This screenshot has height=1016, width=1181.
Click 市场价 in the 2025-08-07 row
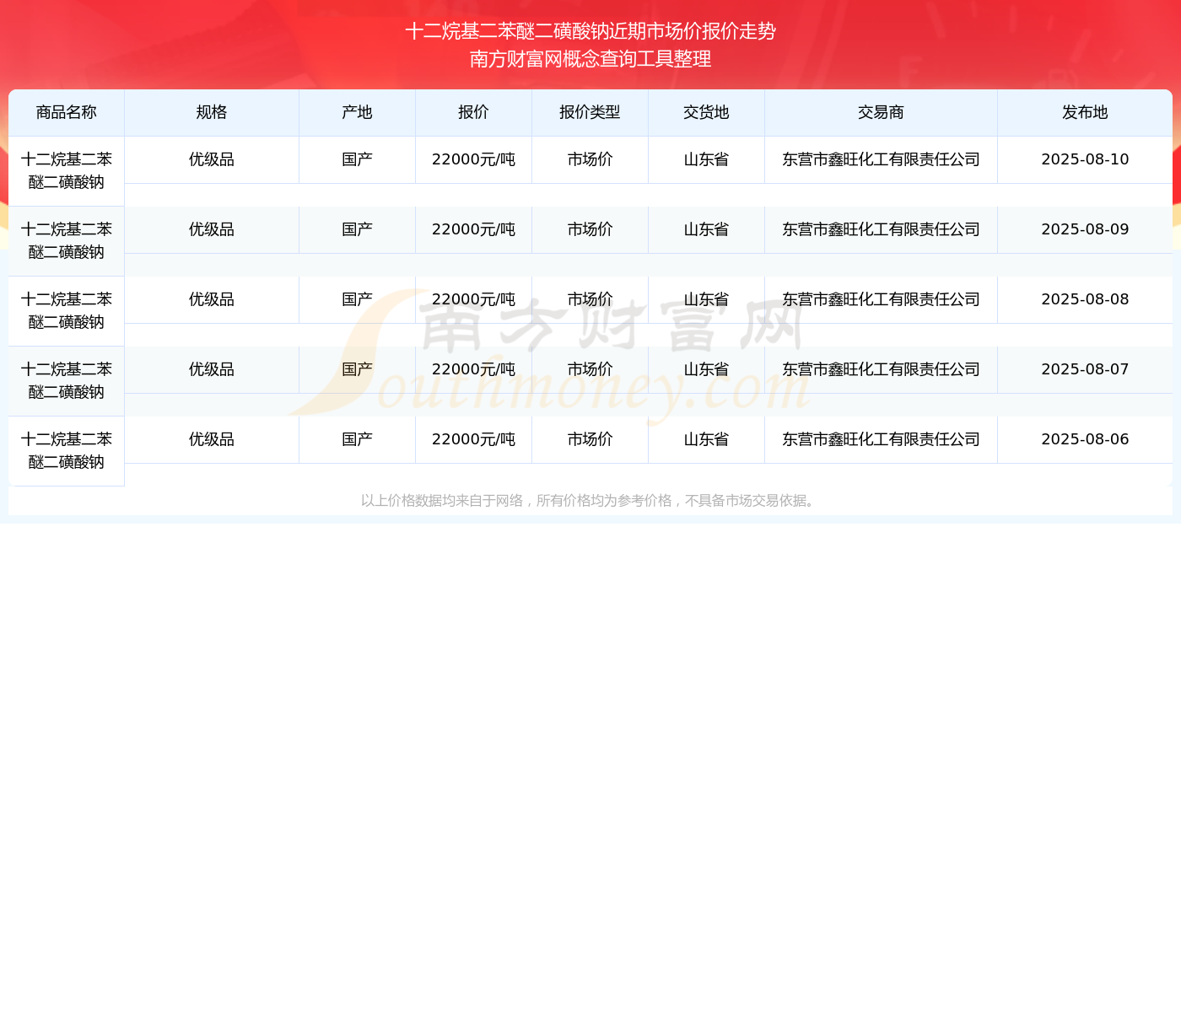(x=590, y=369)
